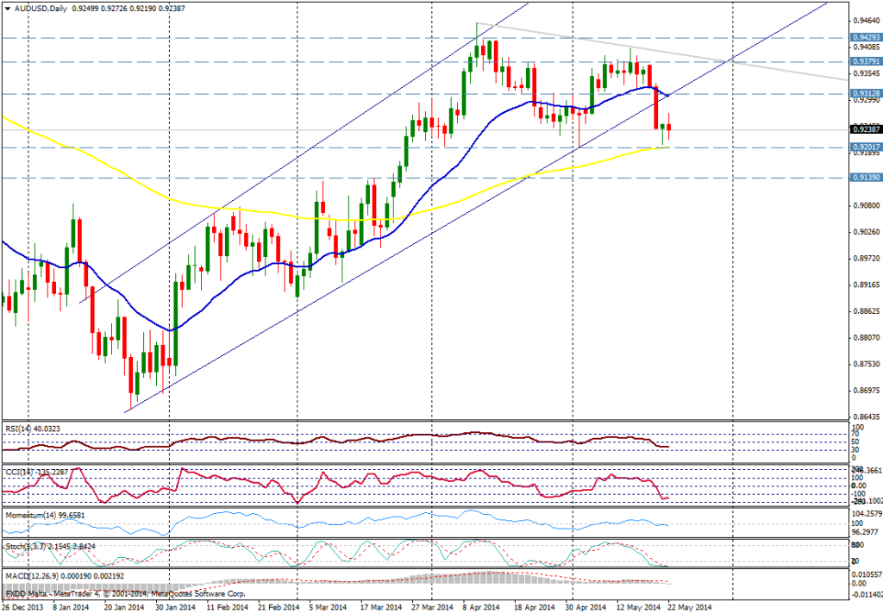Screen dimensions: 883x614
Task: Select the Momentum(14) indicator label
Action: coord(34,515)
